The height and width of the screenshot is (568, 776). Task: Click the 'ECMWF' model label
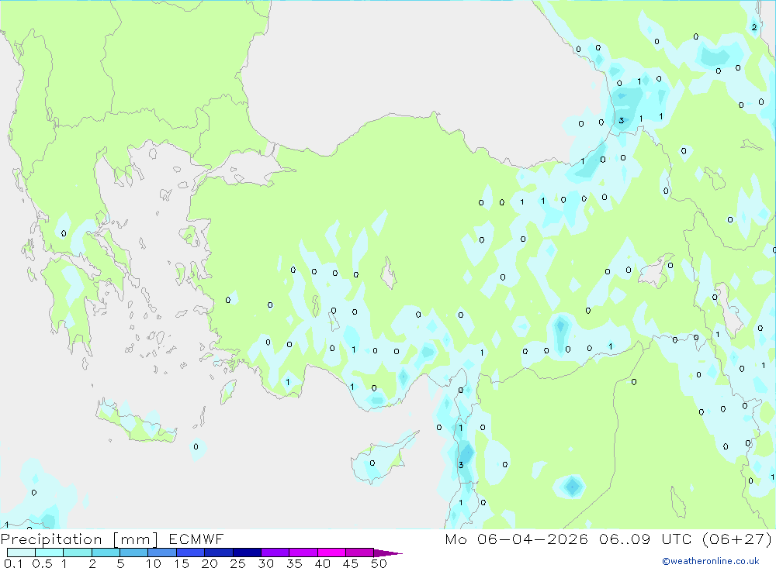[196, 539]
